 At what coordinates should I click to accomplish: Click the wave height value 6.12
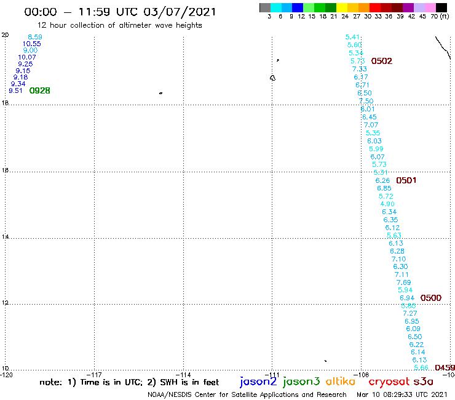(x=392, y=228)
